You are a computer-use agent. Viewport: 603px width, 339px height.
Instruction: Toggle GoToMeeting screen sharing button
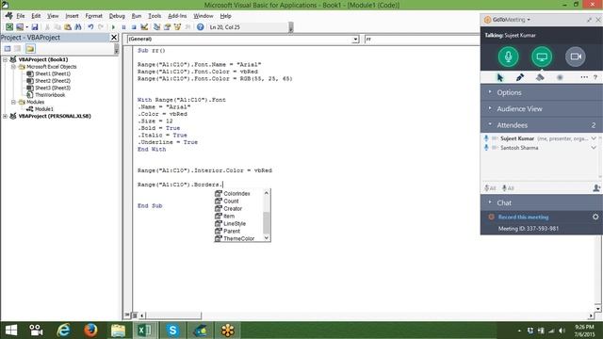pos(542,56)
